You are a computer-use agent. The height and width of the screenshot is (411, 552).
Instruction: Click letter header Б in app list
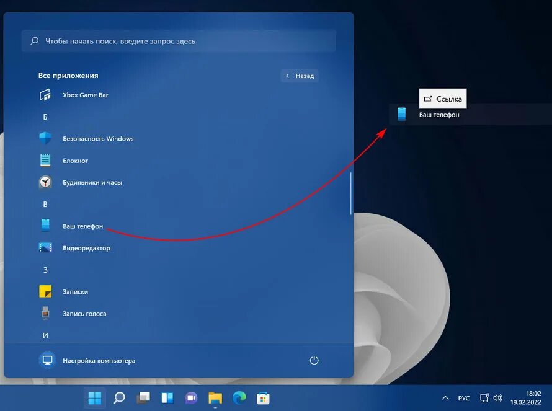[x=45, y=117]
